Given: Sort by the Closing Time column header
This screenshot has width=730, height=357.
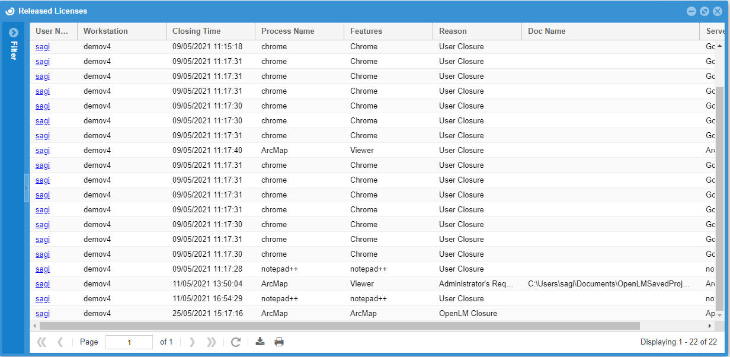Looking at the screenshot, I should [196, 31].
